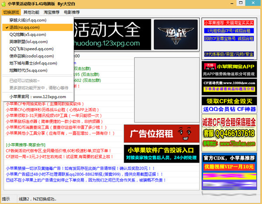Viewport: 262px width, 204px height.
Task: Open 小苹果软件广告投诉入口 banner
Action: pyautogui.click(x=159, y=153)
